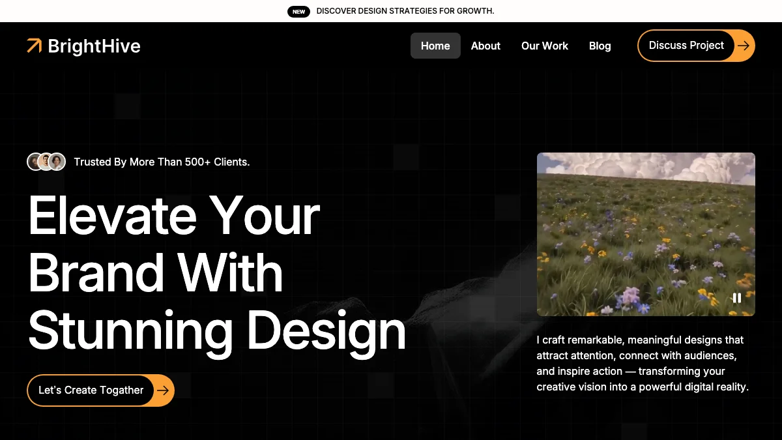Click the paragraph starting 'I craft remarkable'

point(643,363)
